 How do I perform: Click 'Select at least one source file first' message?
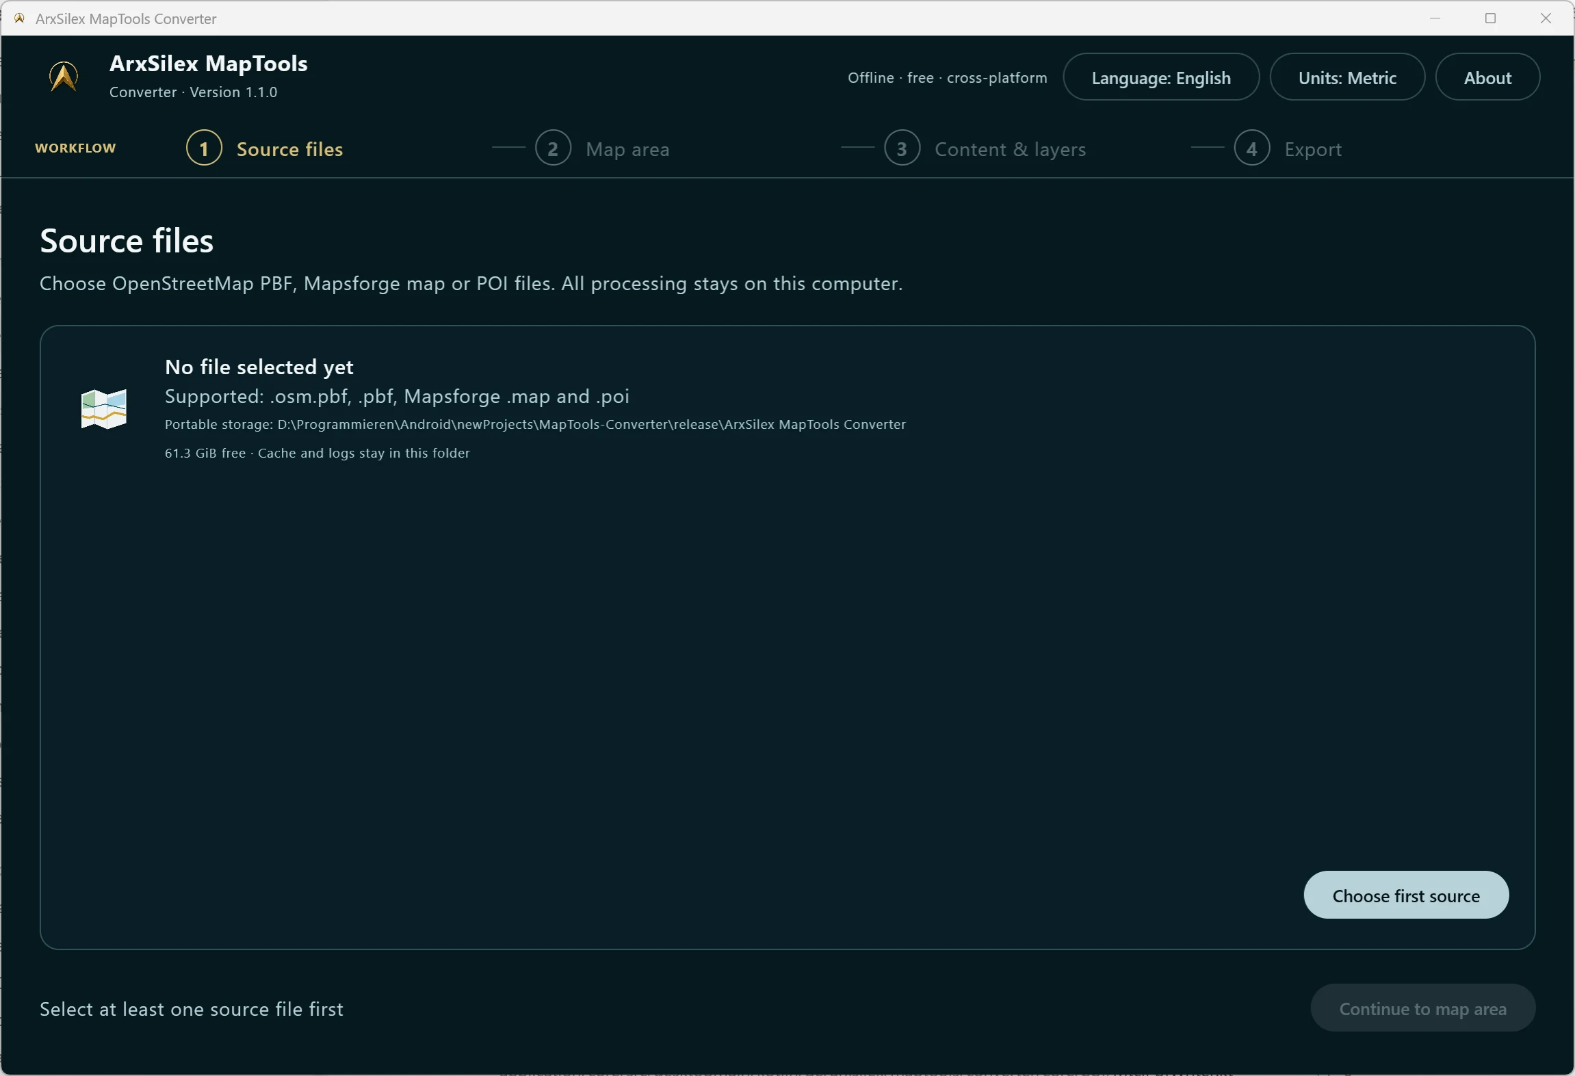point(192,1009)
